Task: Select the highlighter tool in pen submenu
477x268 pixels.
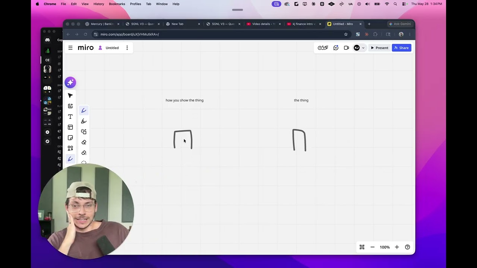Action: click(83, 121)
